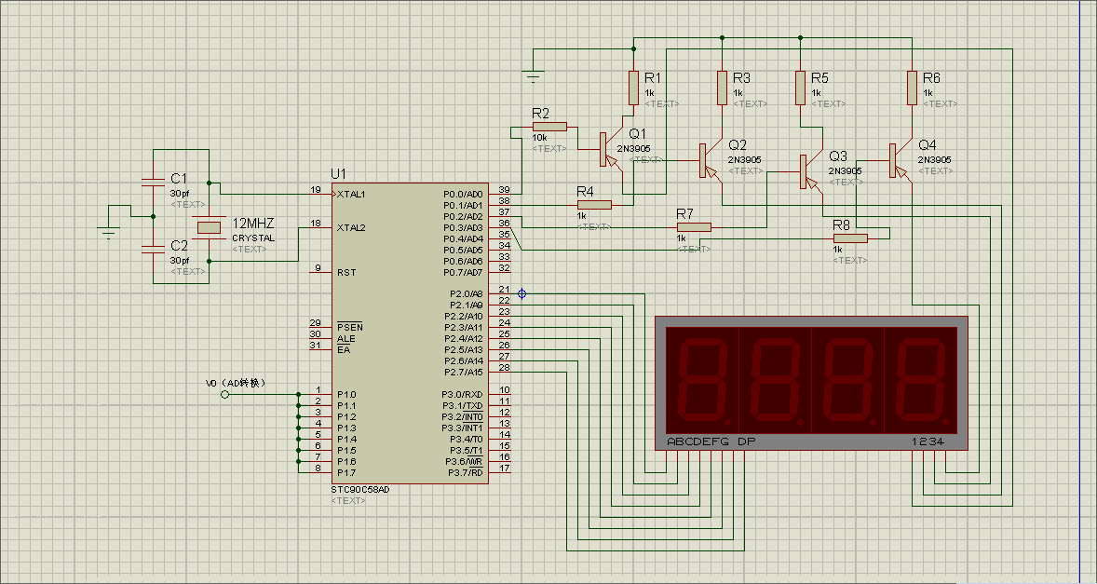The height and width of the screenshot is (584, 1097).
Task: Click the 10k value of R2
Action: click(539, 138)
